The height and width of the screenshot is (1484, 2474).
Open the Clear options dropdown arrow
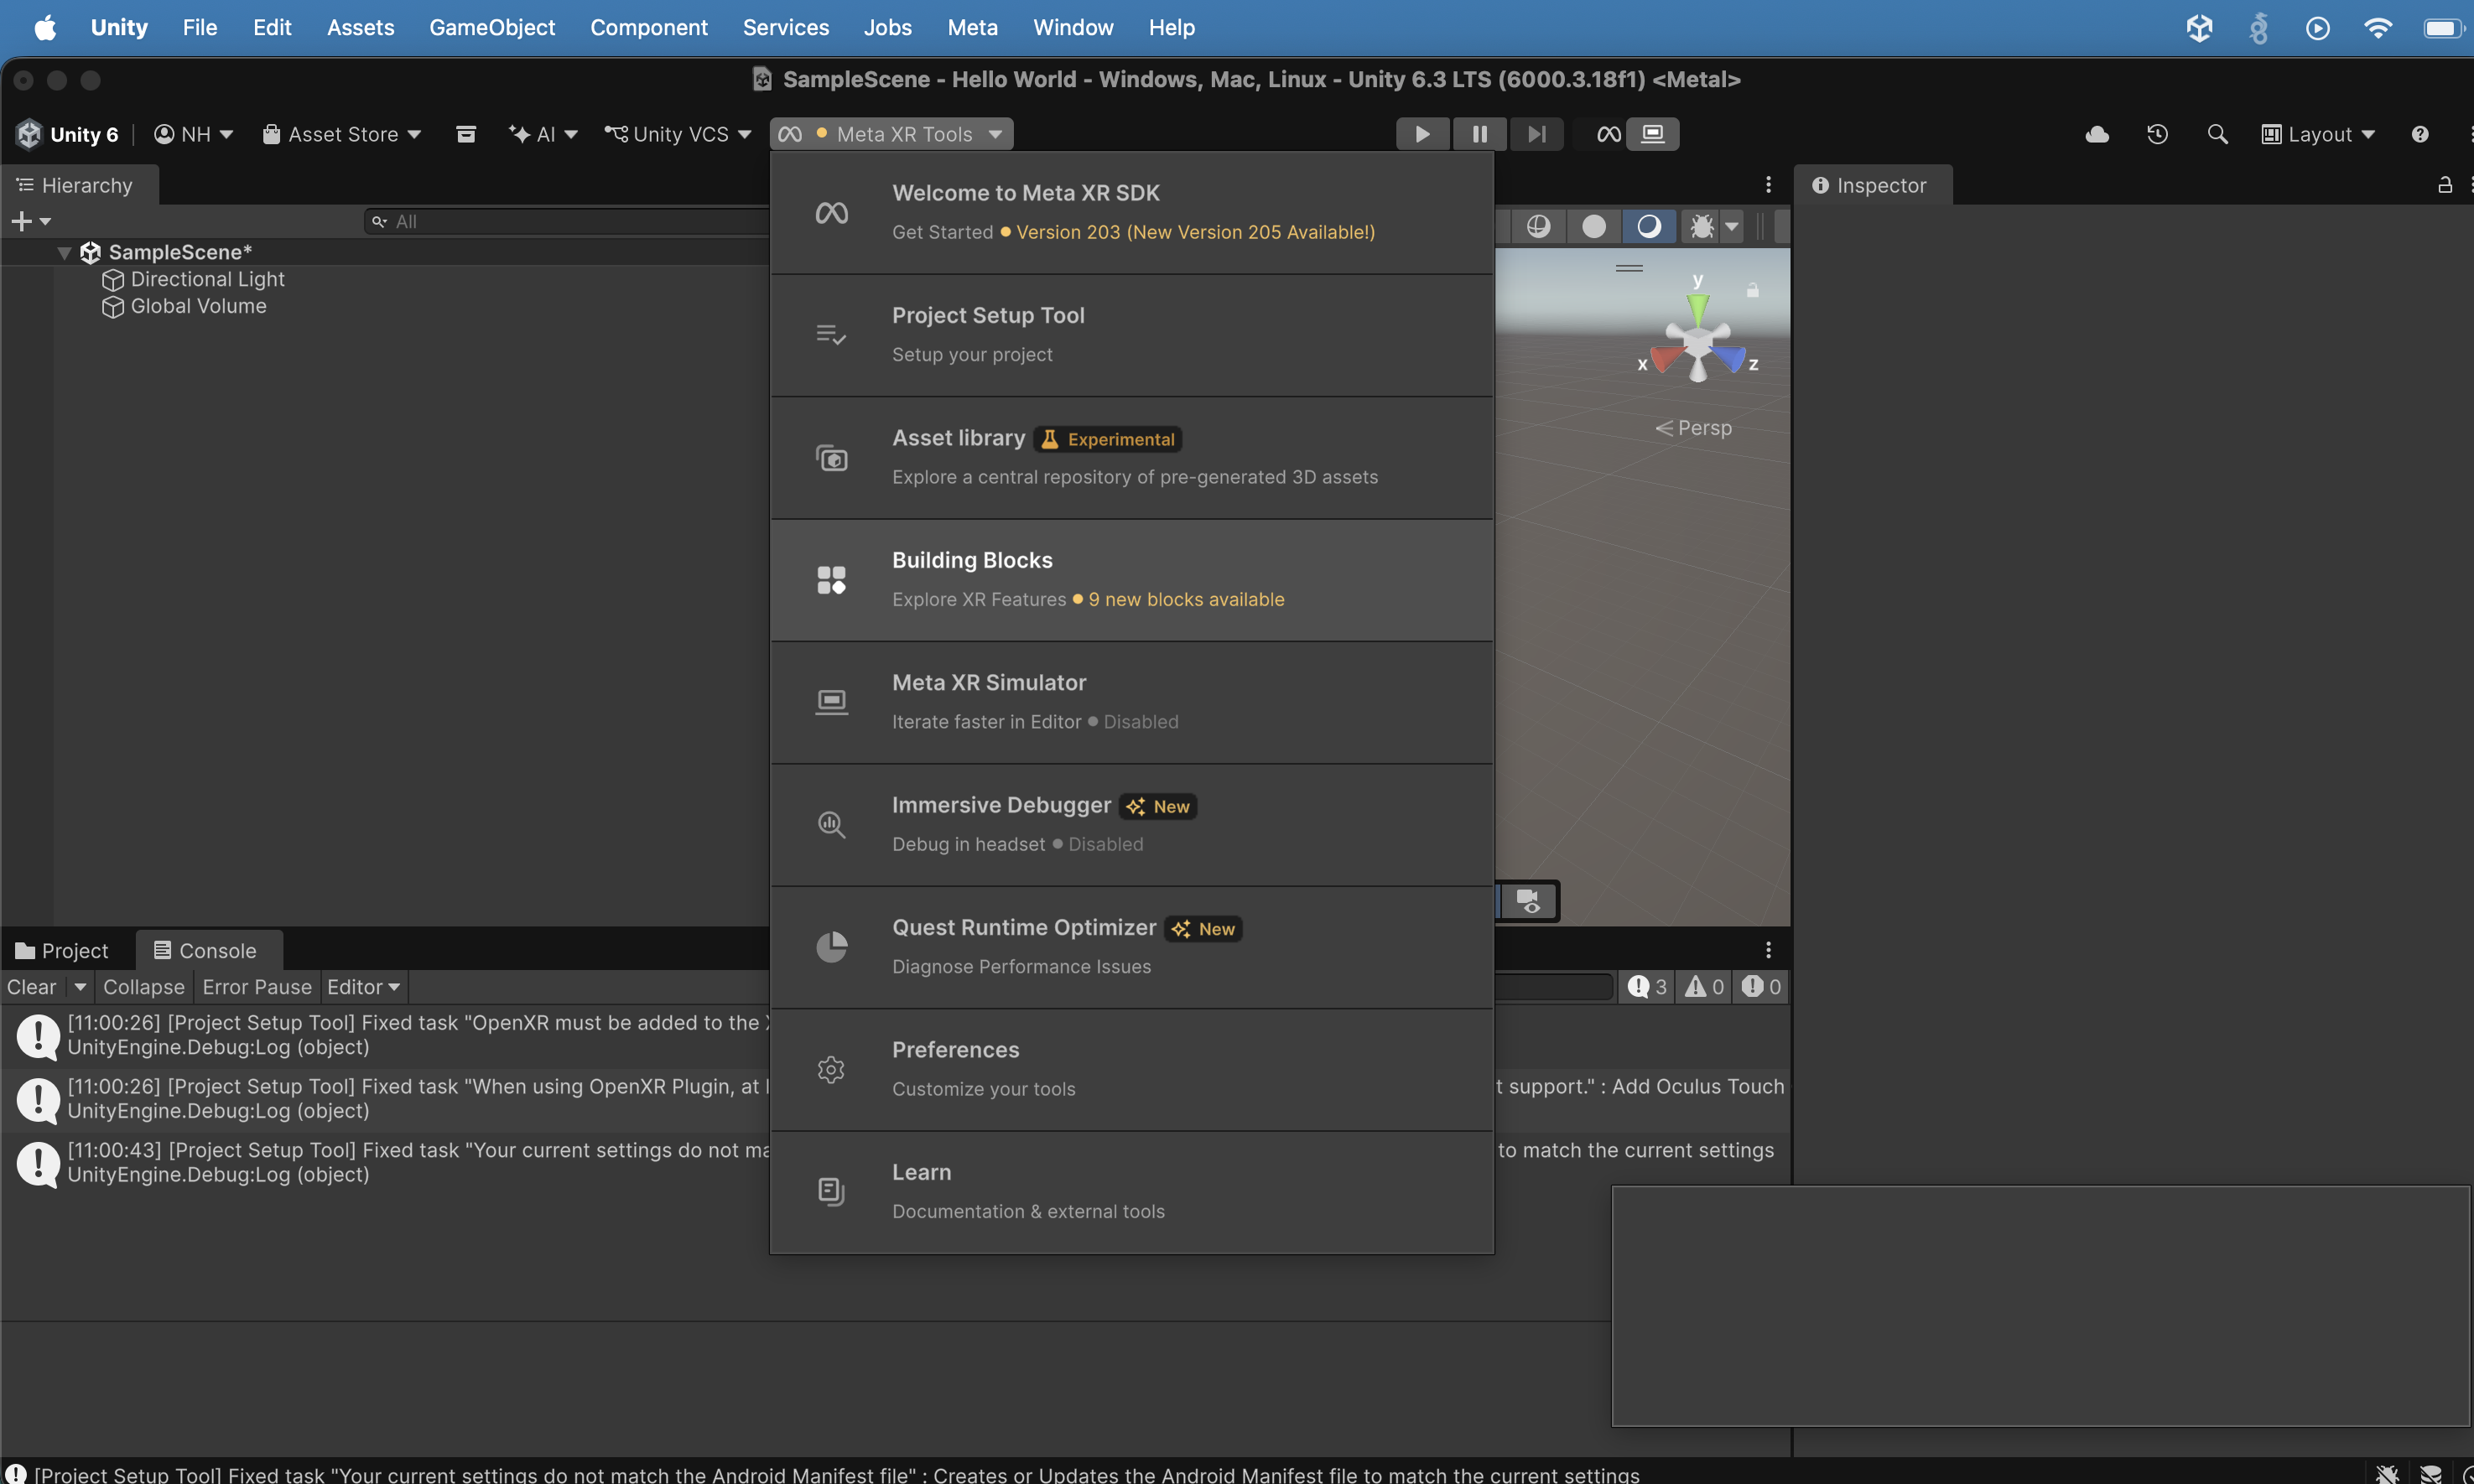click(x=80, y=987)
